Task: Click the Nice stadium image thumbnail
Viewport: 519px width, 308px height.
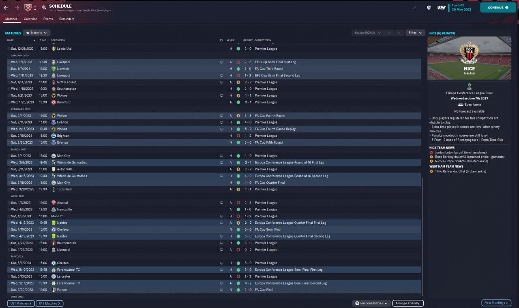Action: pos(469,58)
